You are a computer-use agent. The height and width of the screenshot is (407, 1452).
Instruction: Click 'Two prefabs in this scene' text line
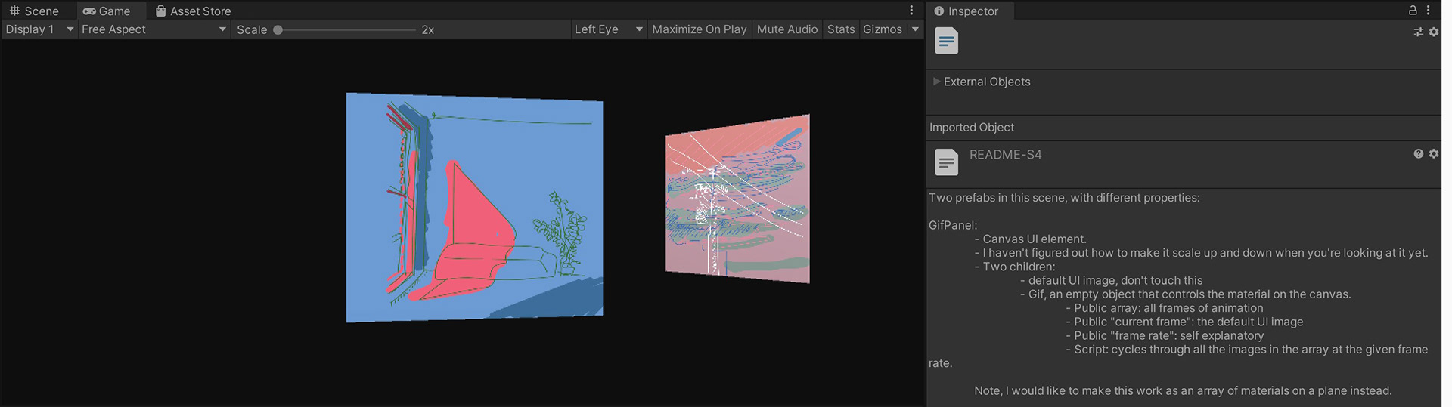click(1064, 198)
